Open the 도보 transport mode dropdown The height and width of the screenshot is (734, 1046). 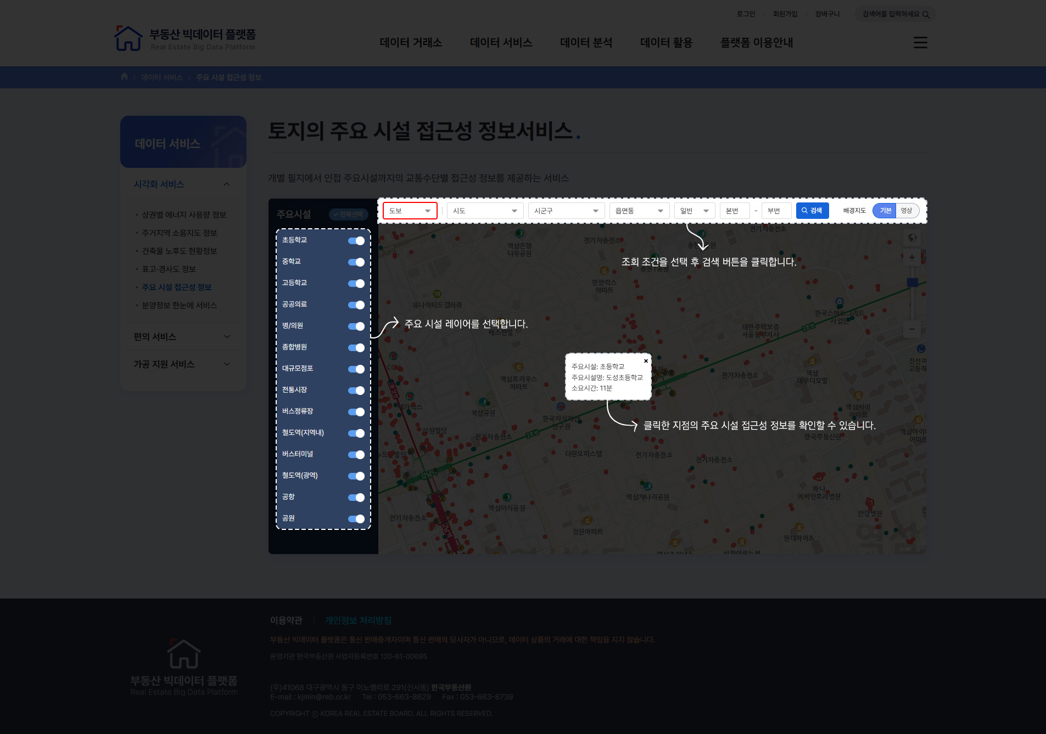click(x=410, y=211)
